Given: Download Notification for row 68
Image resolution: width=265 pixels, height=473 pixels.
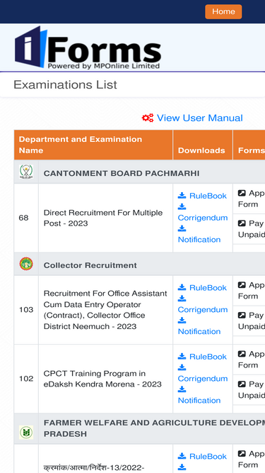Looking at the screenshot, I should (199, 240).
